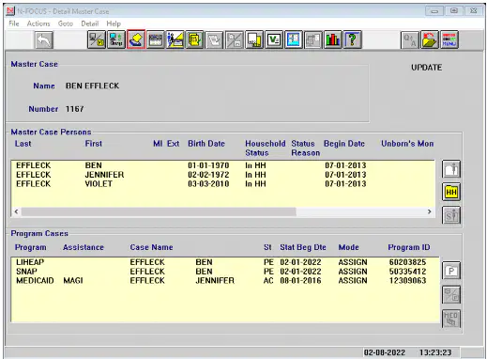Image resolution: width=487 pixels, height=359 pixels.
Task: Click the blue window layout icon
Action: click(294, 39)
